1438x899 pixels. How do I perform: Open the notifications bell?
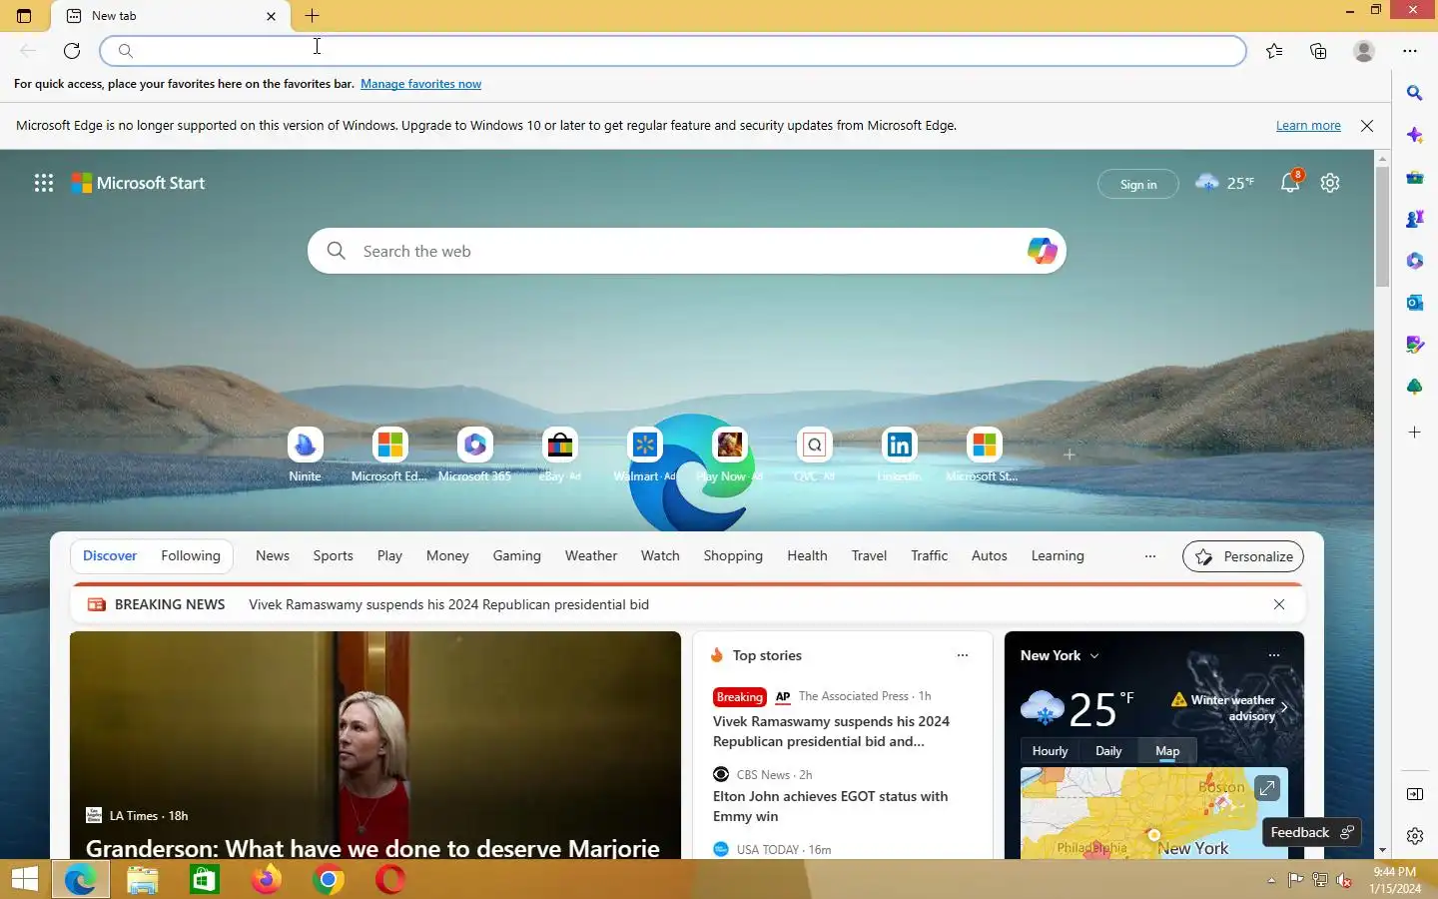coord(1290,183)
